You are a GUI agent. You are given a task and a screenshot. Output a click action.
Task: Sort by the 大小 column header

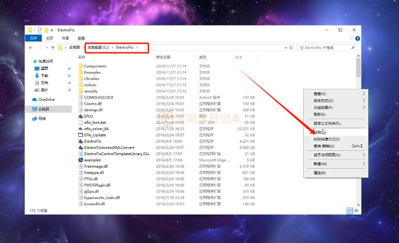pyautogui.click(x=239, y=57)
